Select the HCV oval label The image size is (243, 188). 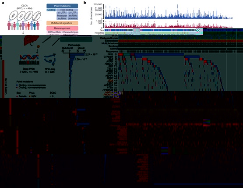point(21,15)
